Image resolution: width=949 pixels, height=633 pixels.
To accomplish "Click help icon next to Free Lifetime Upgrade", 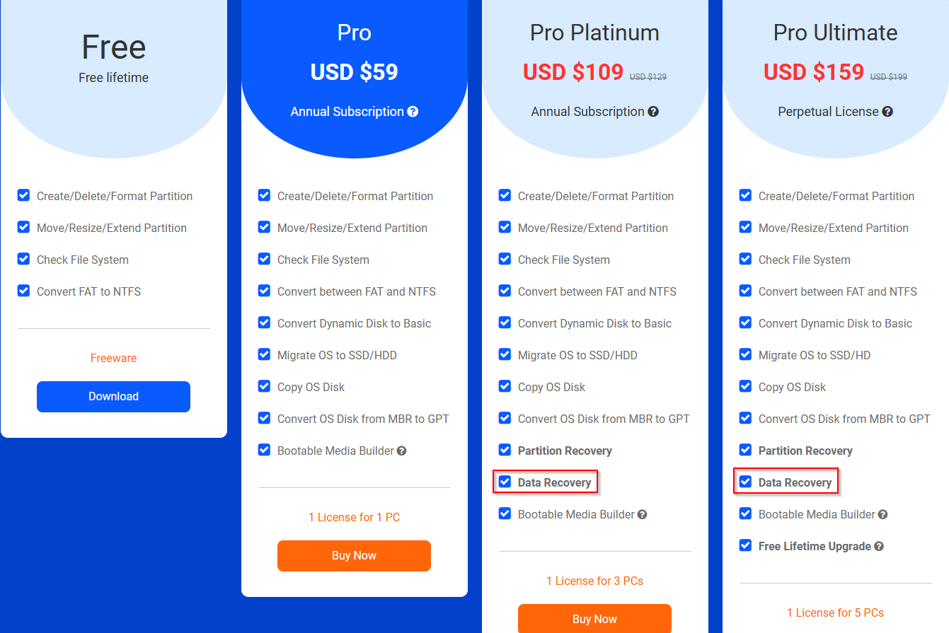I will point(878,546).
